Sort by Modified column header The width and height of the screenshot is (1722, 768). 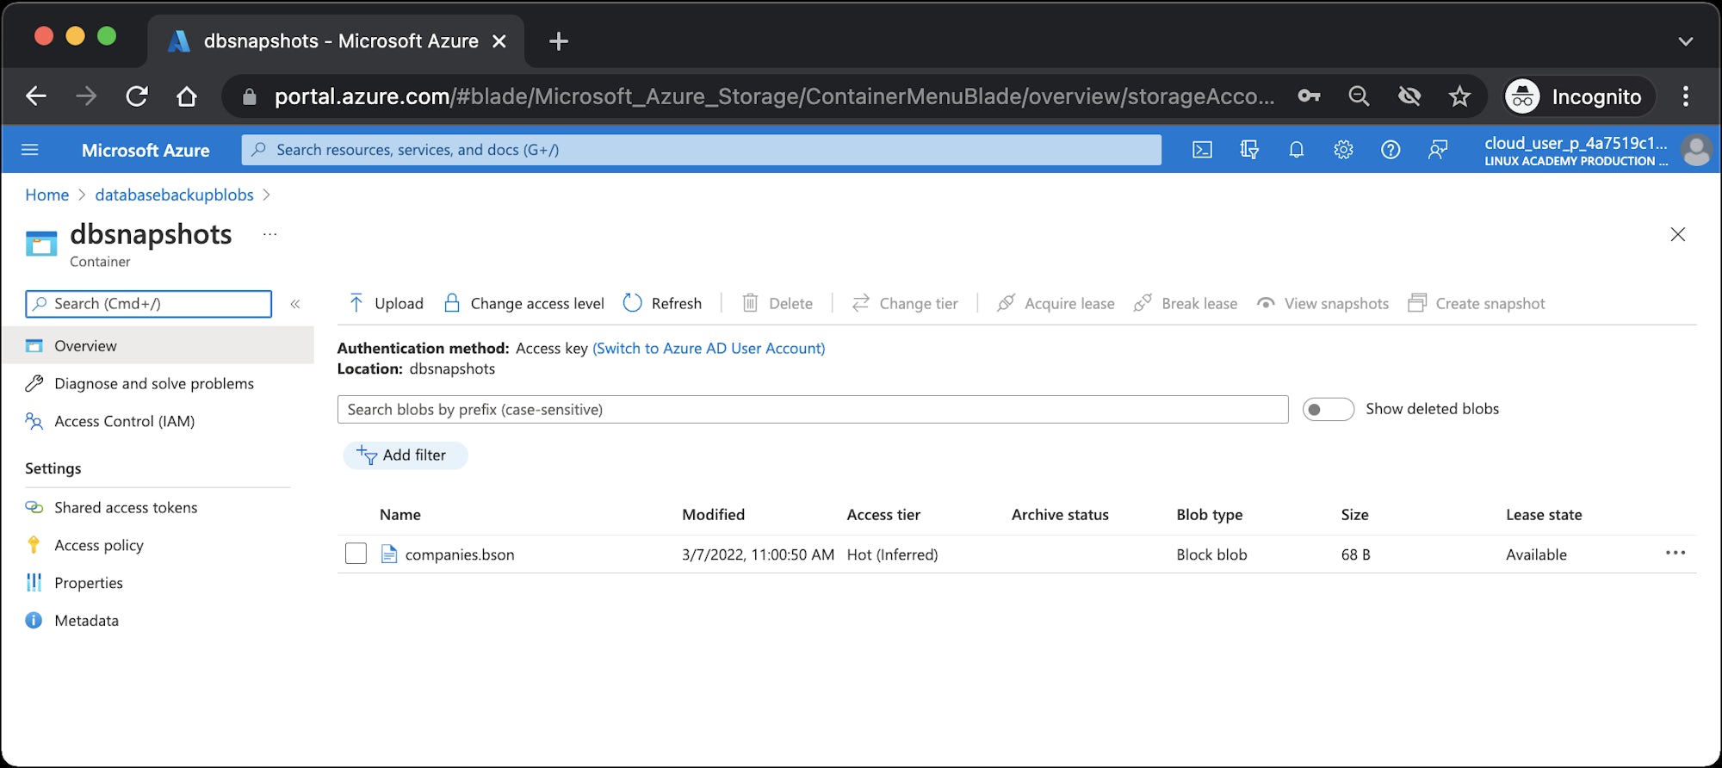point(713,515)
